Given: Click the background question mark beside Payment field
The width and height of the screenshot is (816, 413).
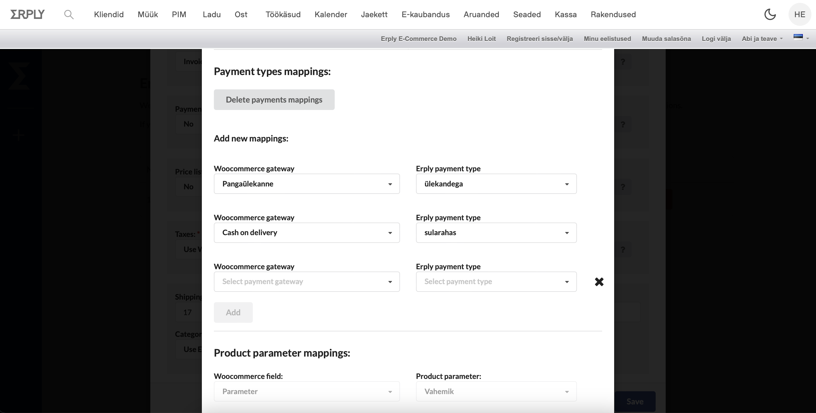Looking at the screenshot, I should pyautogui.click(x=623, y=124).
